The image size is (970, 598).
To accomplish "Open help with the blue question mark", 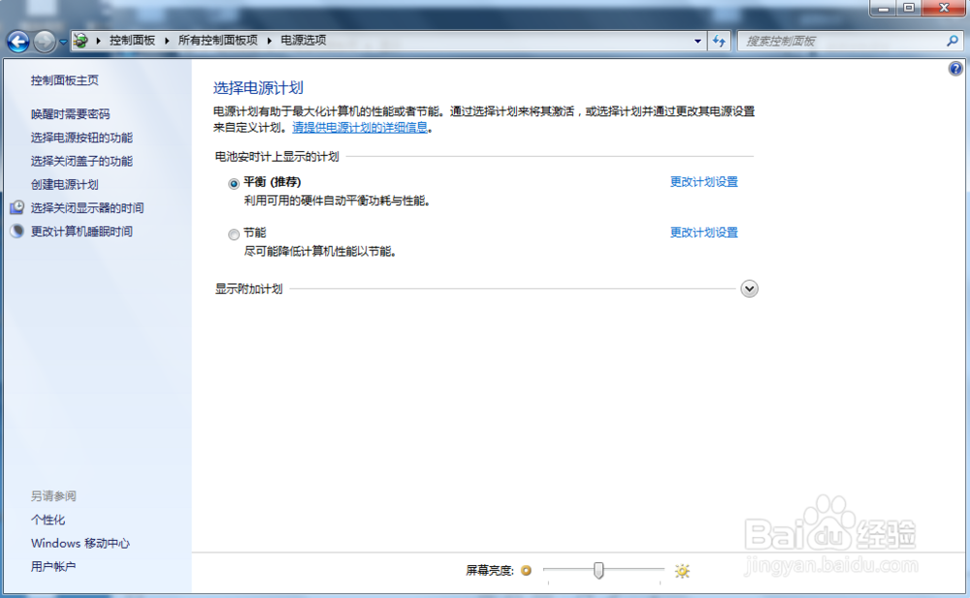I will 955,69.
